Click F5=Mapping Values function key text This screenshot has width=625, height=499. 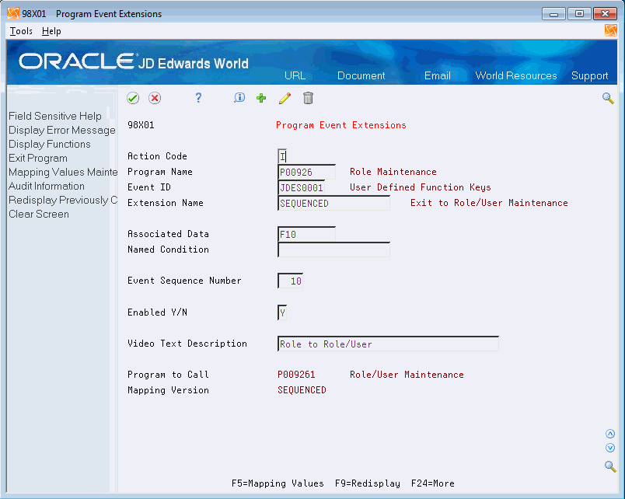(x=278, y=483)
